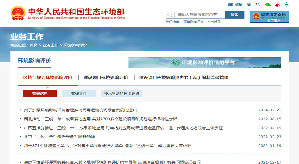The height and width of the screenshot is (164, 299).
Task: Open the 邮箱 mailbox icon
Action: (x=231, y=5)
